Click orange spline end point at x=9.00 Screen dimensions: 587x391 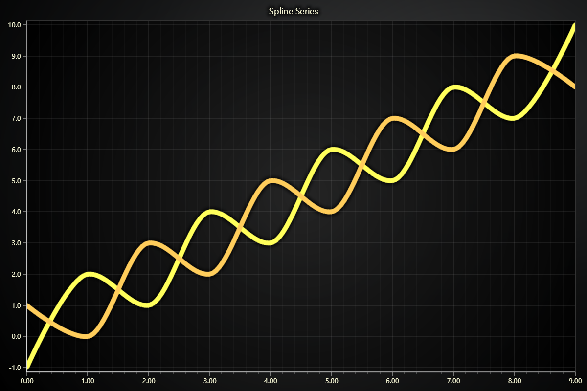pos(574,87)
